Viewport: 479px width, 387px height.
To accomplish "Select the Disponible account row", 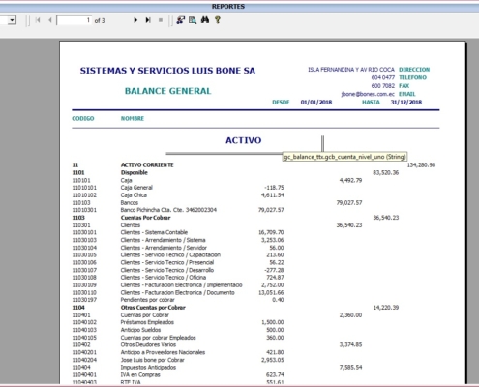I will click(235, 172).
